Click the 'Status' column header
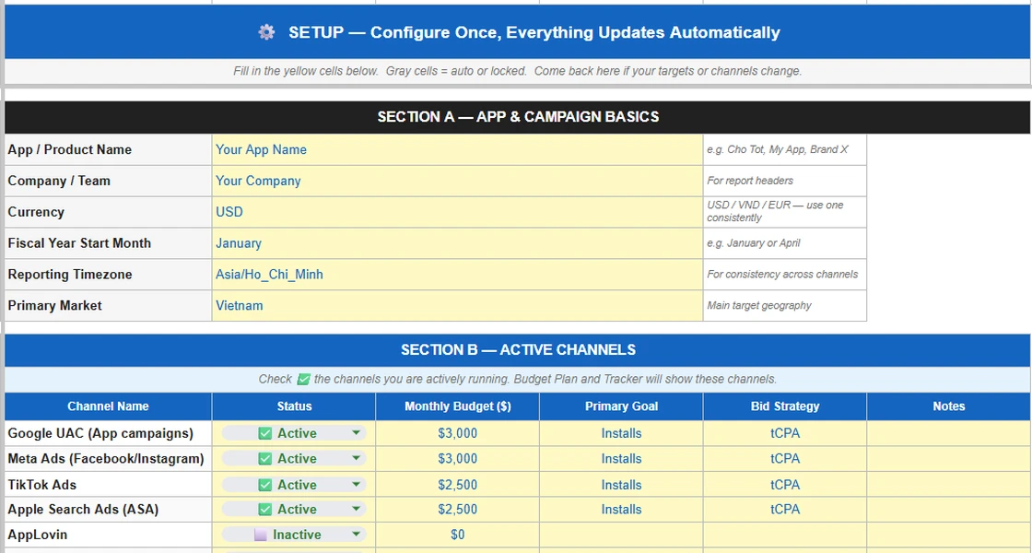 pyautogui.click(x=294, y=406)
